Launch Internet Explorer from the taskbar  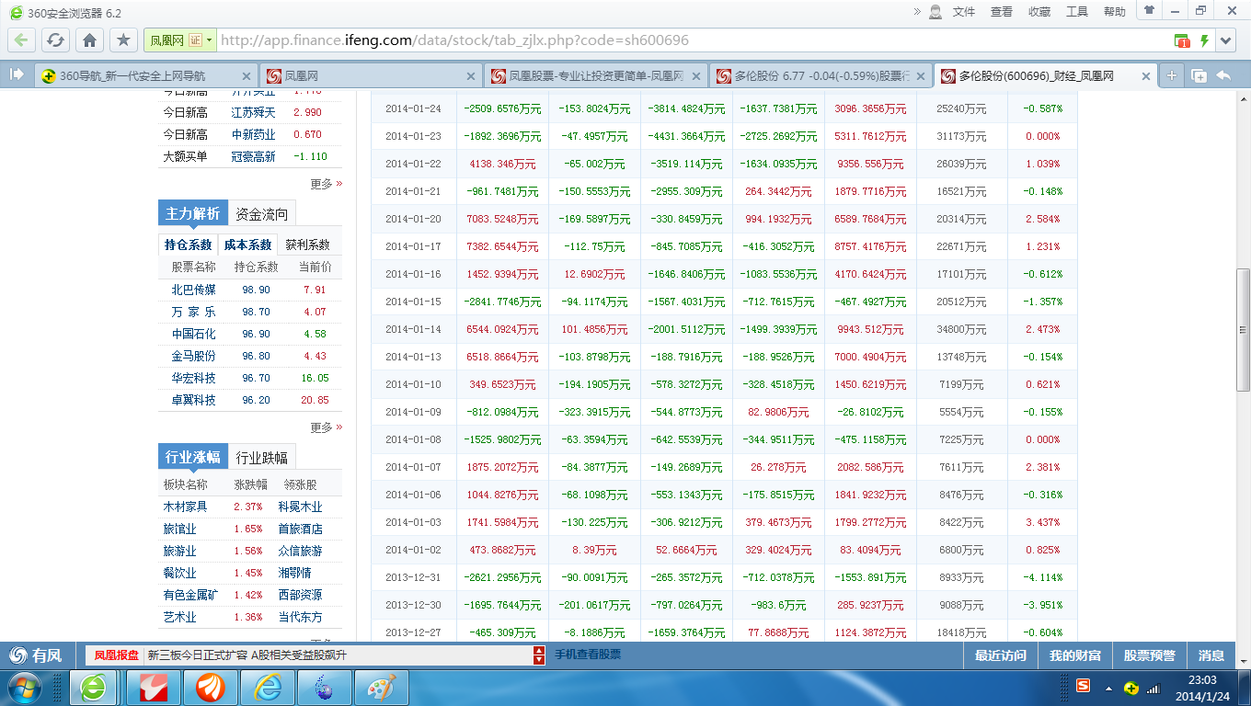(x=268, y=688)
